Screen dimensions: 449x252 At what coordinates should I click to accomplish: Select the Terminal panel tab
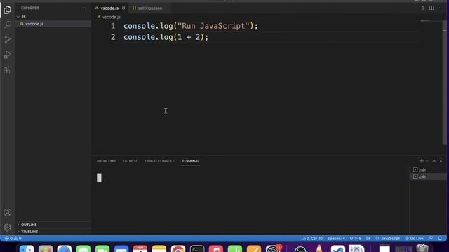(x=190, y=161)
